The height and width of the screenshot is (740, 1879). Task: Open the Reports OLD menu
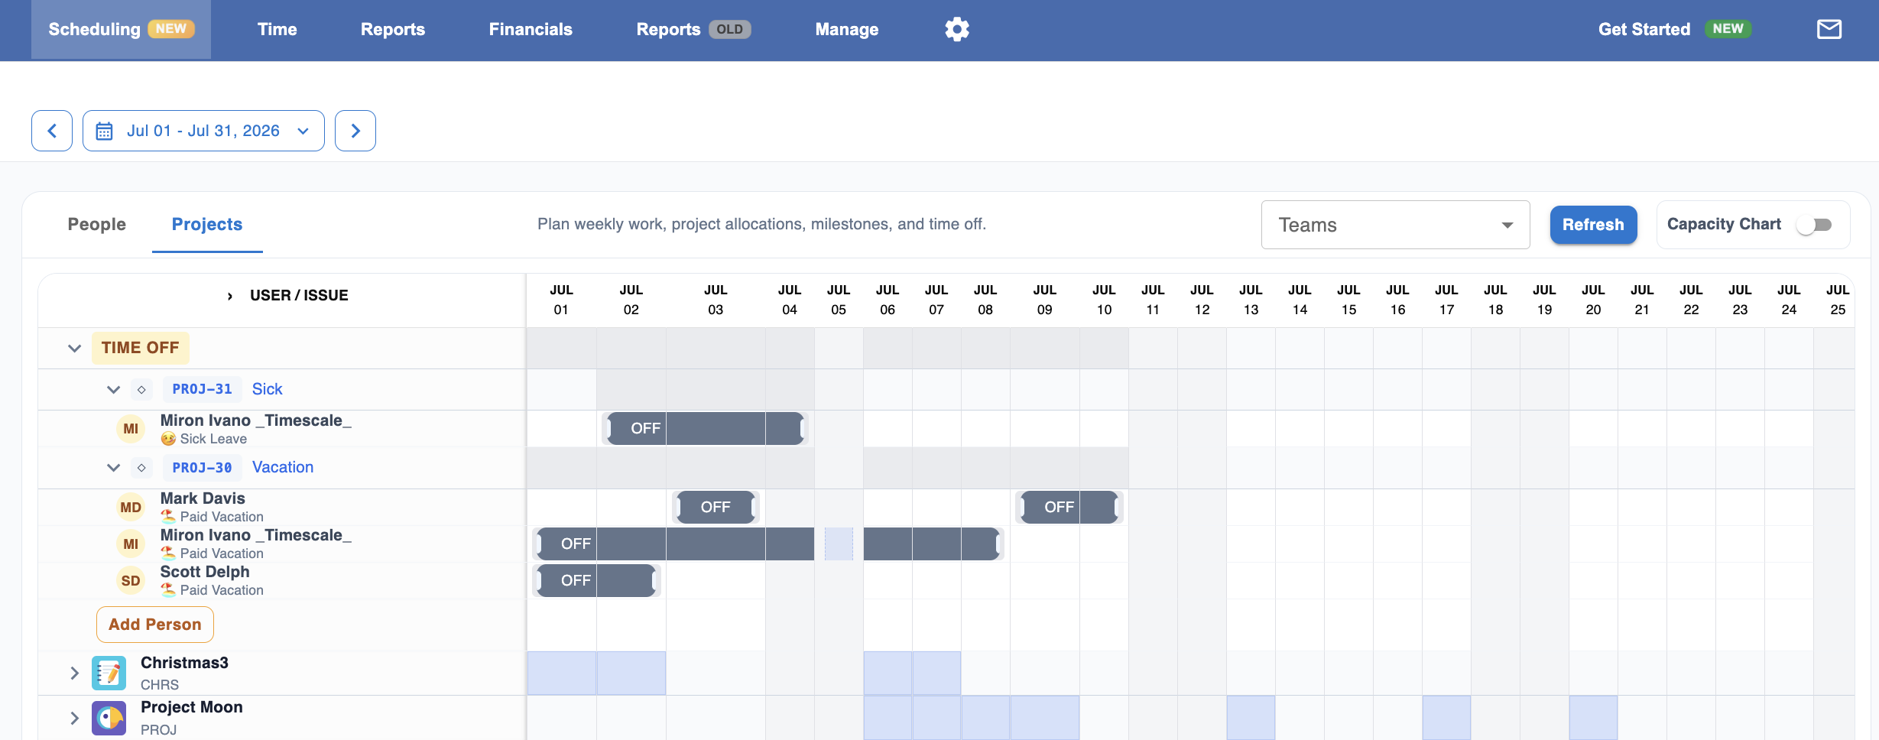tap(693, 29)
